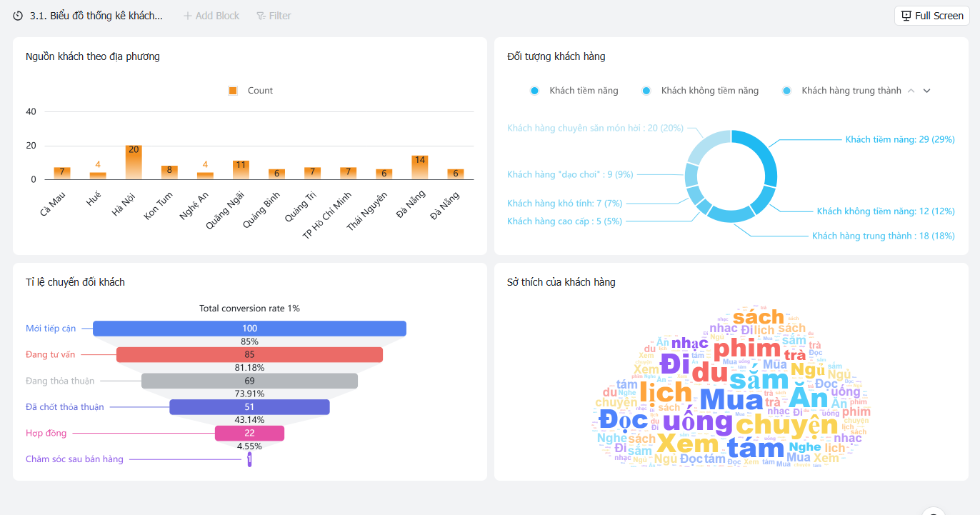Click the Add Block button
Screen dimensions: 980x515
coord(211,16)
